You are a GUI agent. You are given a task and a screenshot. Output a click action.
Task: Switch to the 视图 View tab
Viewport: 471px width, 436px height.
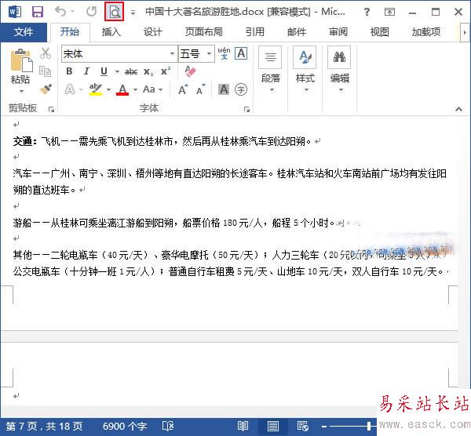click(380, 32)
